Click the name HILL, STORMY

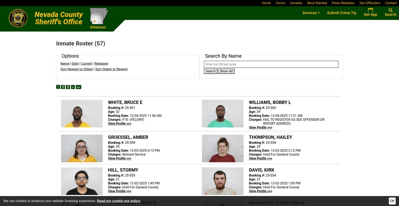123,170
